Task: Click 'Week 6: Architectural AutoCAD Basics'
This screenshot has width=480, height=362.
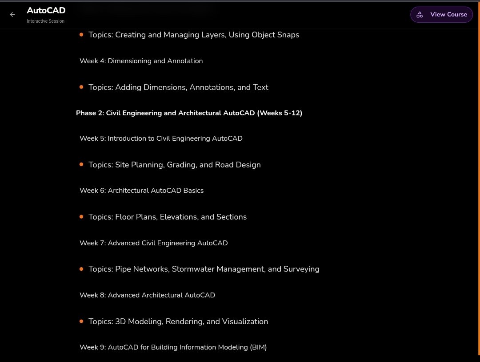Action: coord(141,191)
